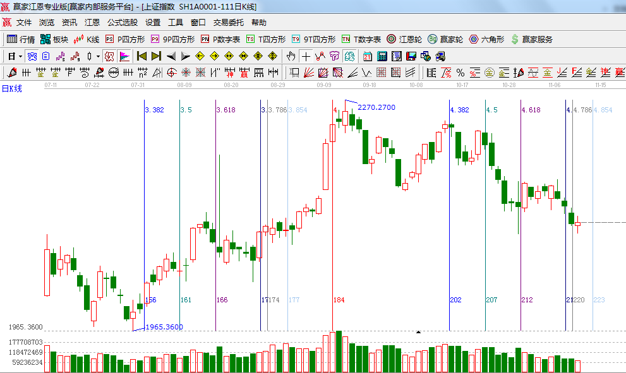The image size is (626, 373).
Task: Jump to first bar with skip-to-start icon
Action: (142, 56)
